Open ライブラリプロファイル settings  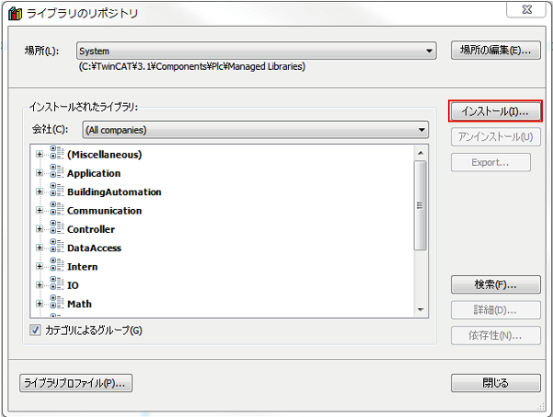click(x=76, y=383)
